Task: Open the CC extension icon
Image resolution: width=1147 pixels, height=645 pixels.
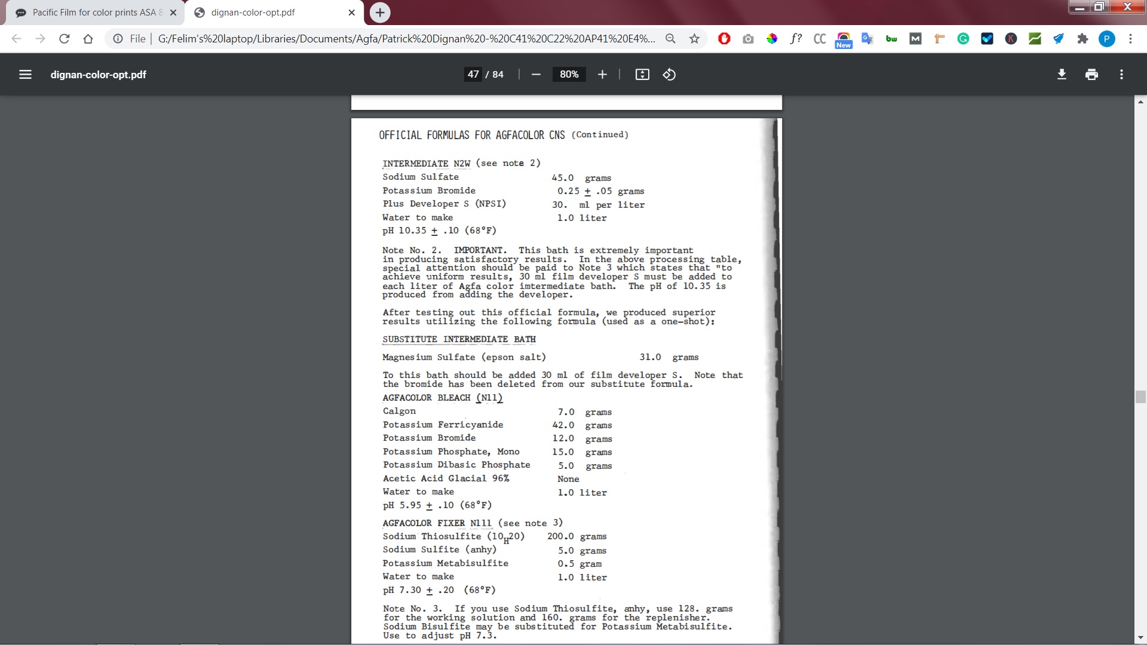Action: [820, 39]
